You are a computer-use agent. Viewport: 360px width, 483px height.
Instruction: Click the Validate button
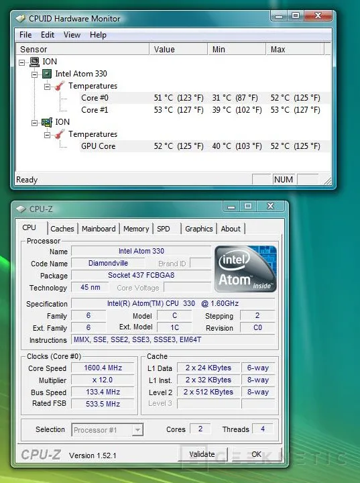tap(202, 454)
